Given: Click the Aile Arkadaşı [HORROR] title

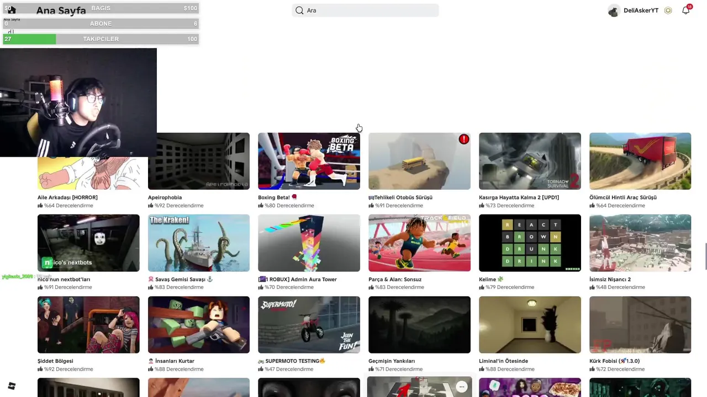Looking at the screenshot, I should pyautogui.click(x=67, y=197).
